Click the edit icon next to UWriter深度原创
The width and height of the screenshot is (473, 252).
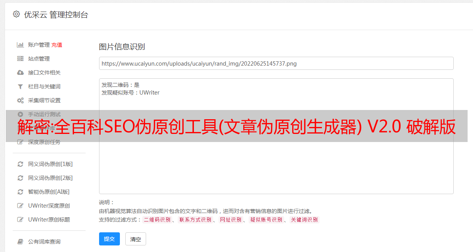click(20, 206)
